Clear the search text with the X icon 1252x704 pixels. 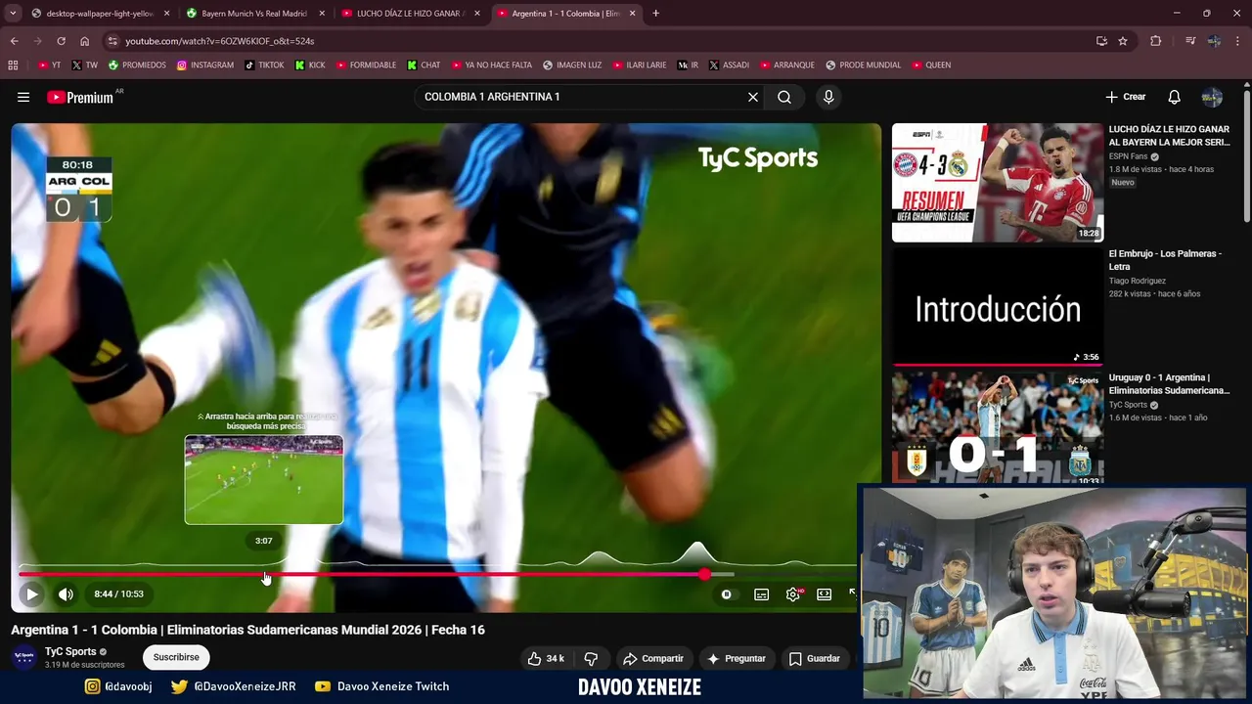click(753, 97)
